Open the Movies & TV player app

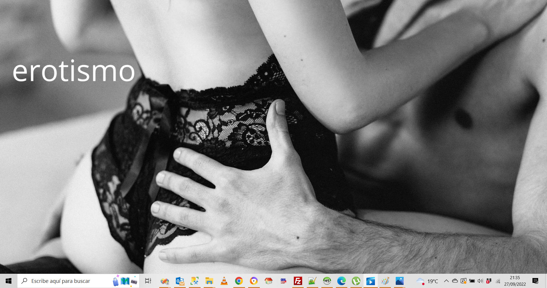coord(371,281)
